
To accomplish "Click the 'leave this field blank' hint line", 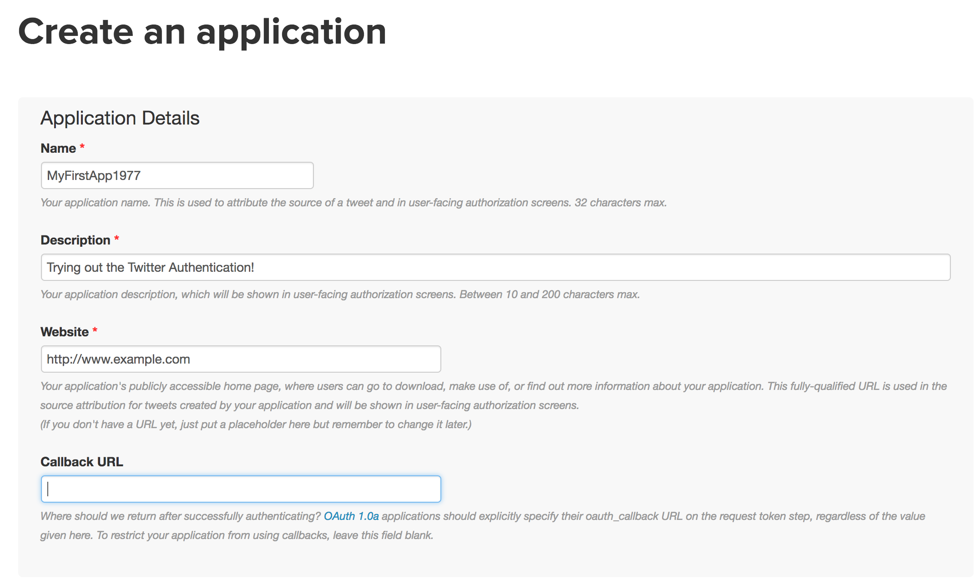I will click(x=237, y=535).
